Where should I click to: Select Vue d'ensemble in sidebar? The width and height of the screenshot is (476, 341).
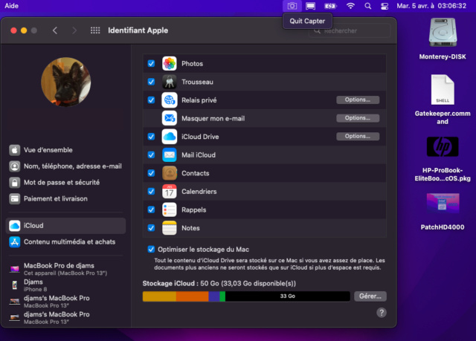coord(66,150)
